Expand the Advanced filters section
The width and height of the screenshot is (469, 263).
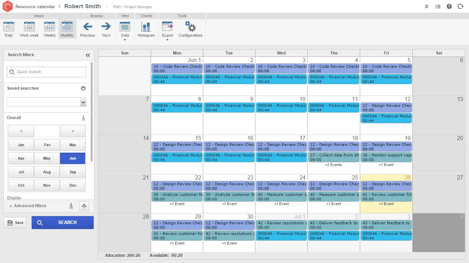click(30, 206)
